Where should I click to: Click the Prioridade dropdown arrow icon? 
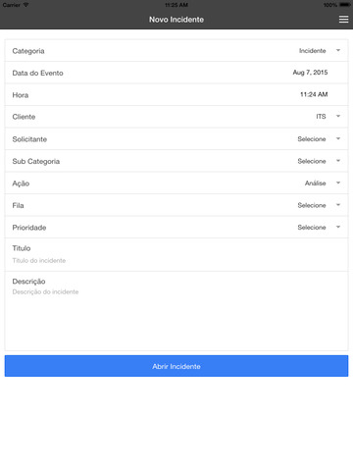(x=338, y=227)
